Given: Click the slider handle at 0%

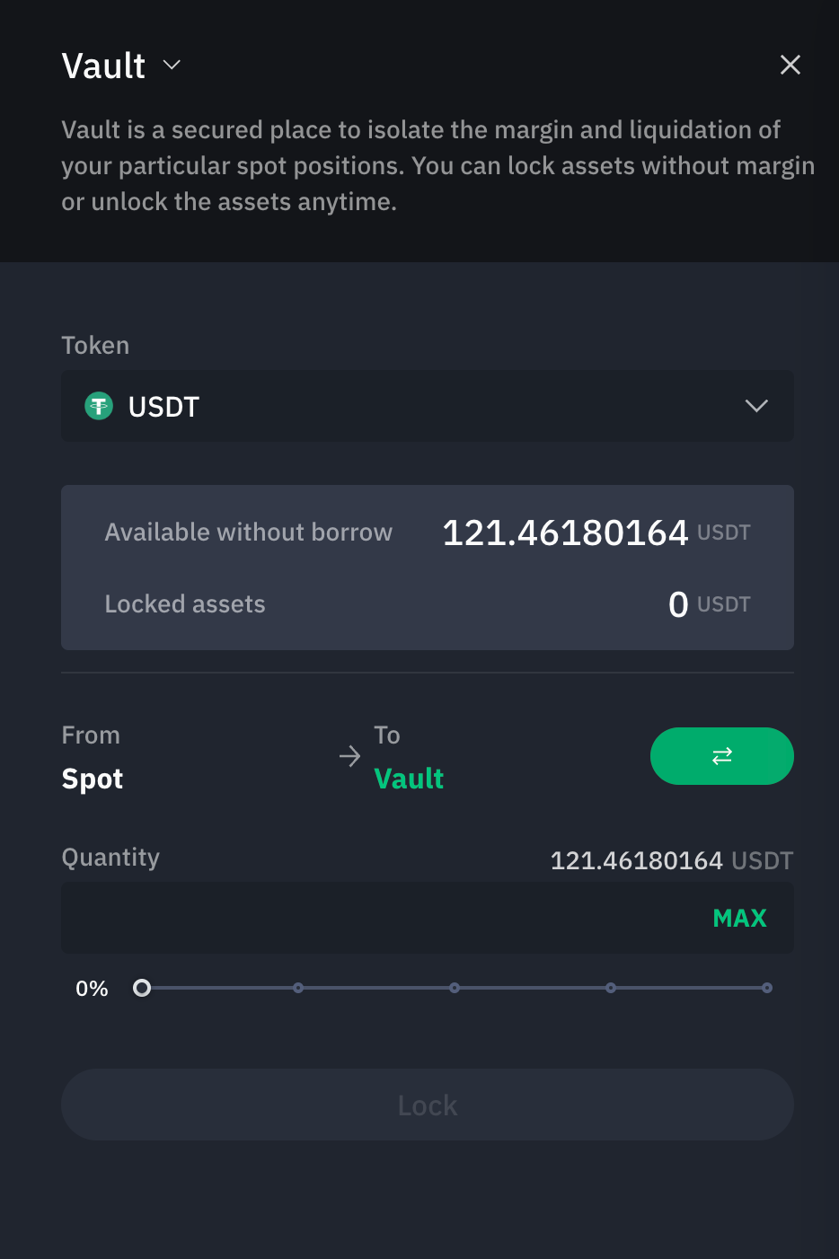Looking at the screenshot, I should [142, 988].
